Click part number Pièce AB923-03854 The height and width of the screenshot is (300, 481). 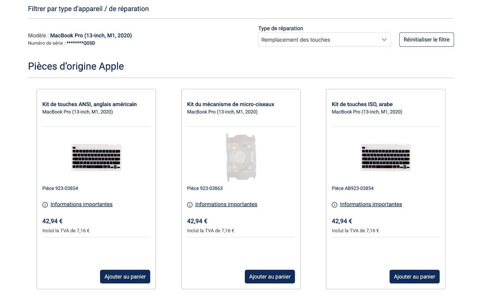[353, 188]
